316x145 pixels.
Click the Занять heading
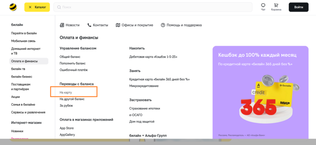coord(135,71)
